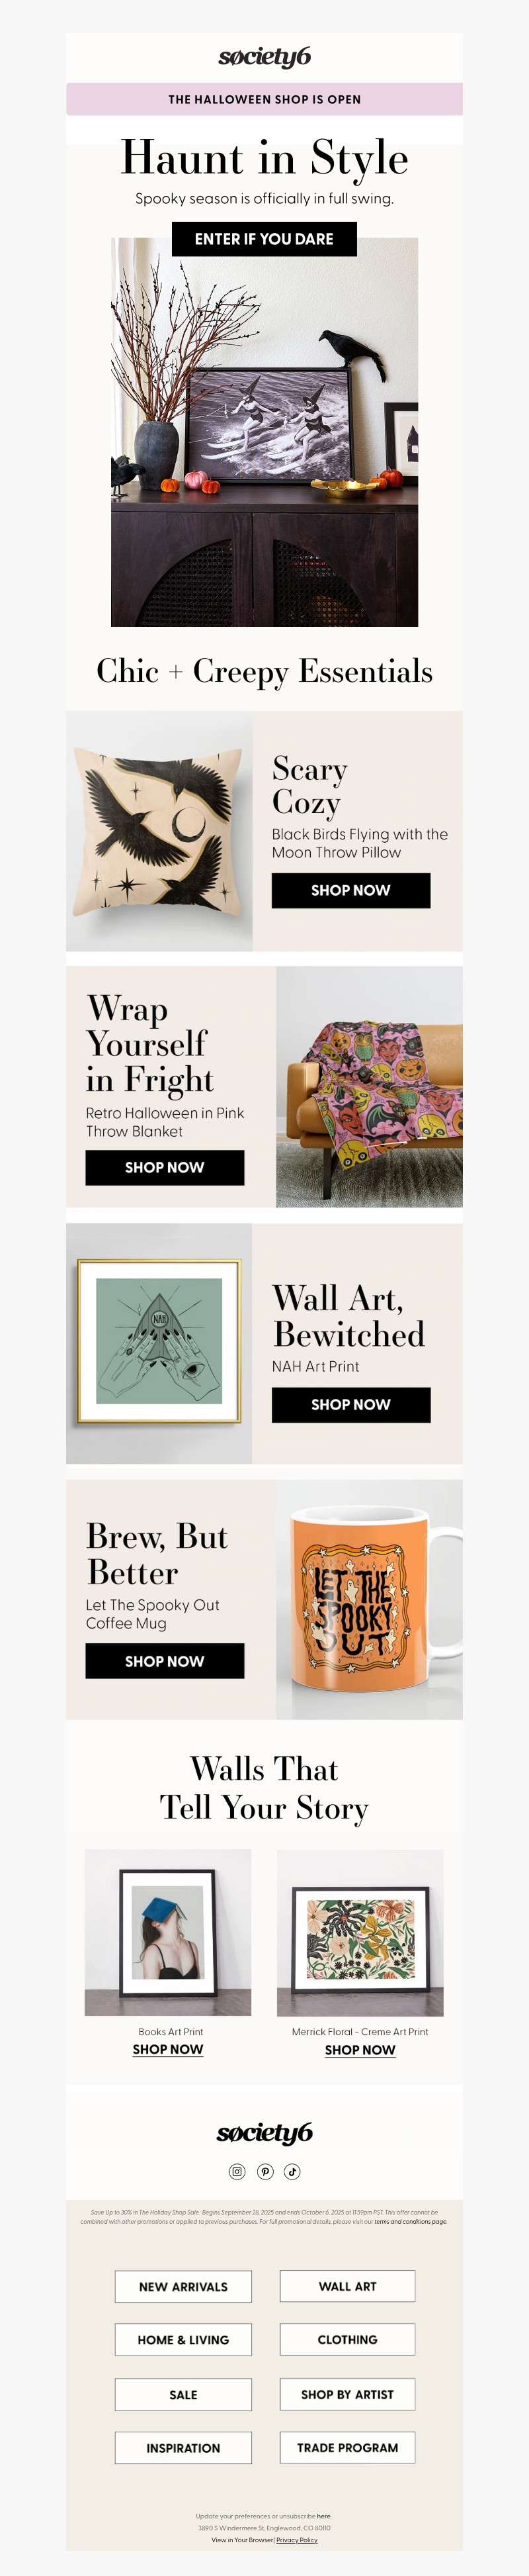Click Shop Now for the Spooky Out mug
The height and width of the screenshot is (2576, 529).
[x=165, y=1661]
